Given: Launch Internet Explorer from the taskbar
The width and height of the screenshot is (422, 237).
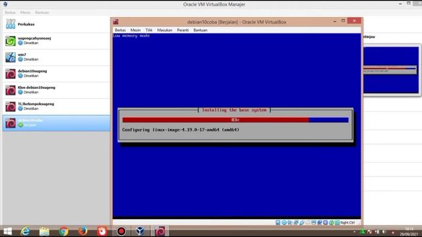Looking at the screenshot, I should 25,231.
